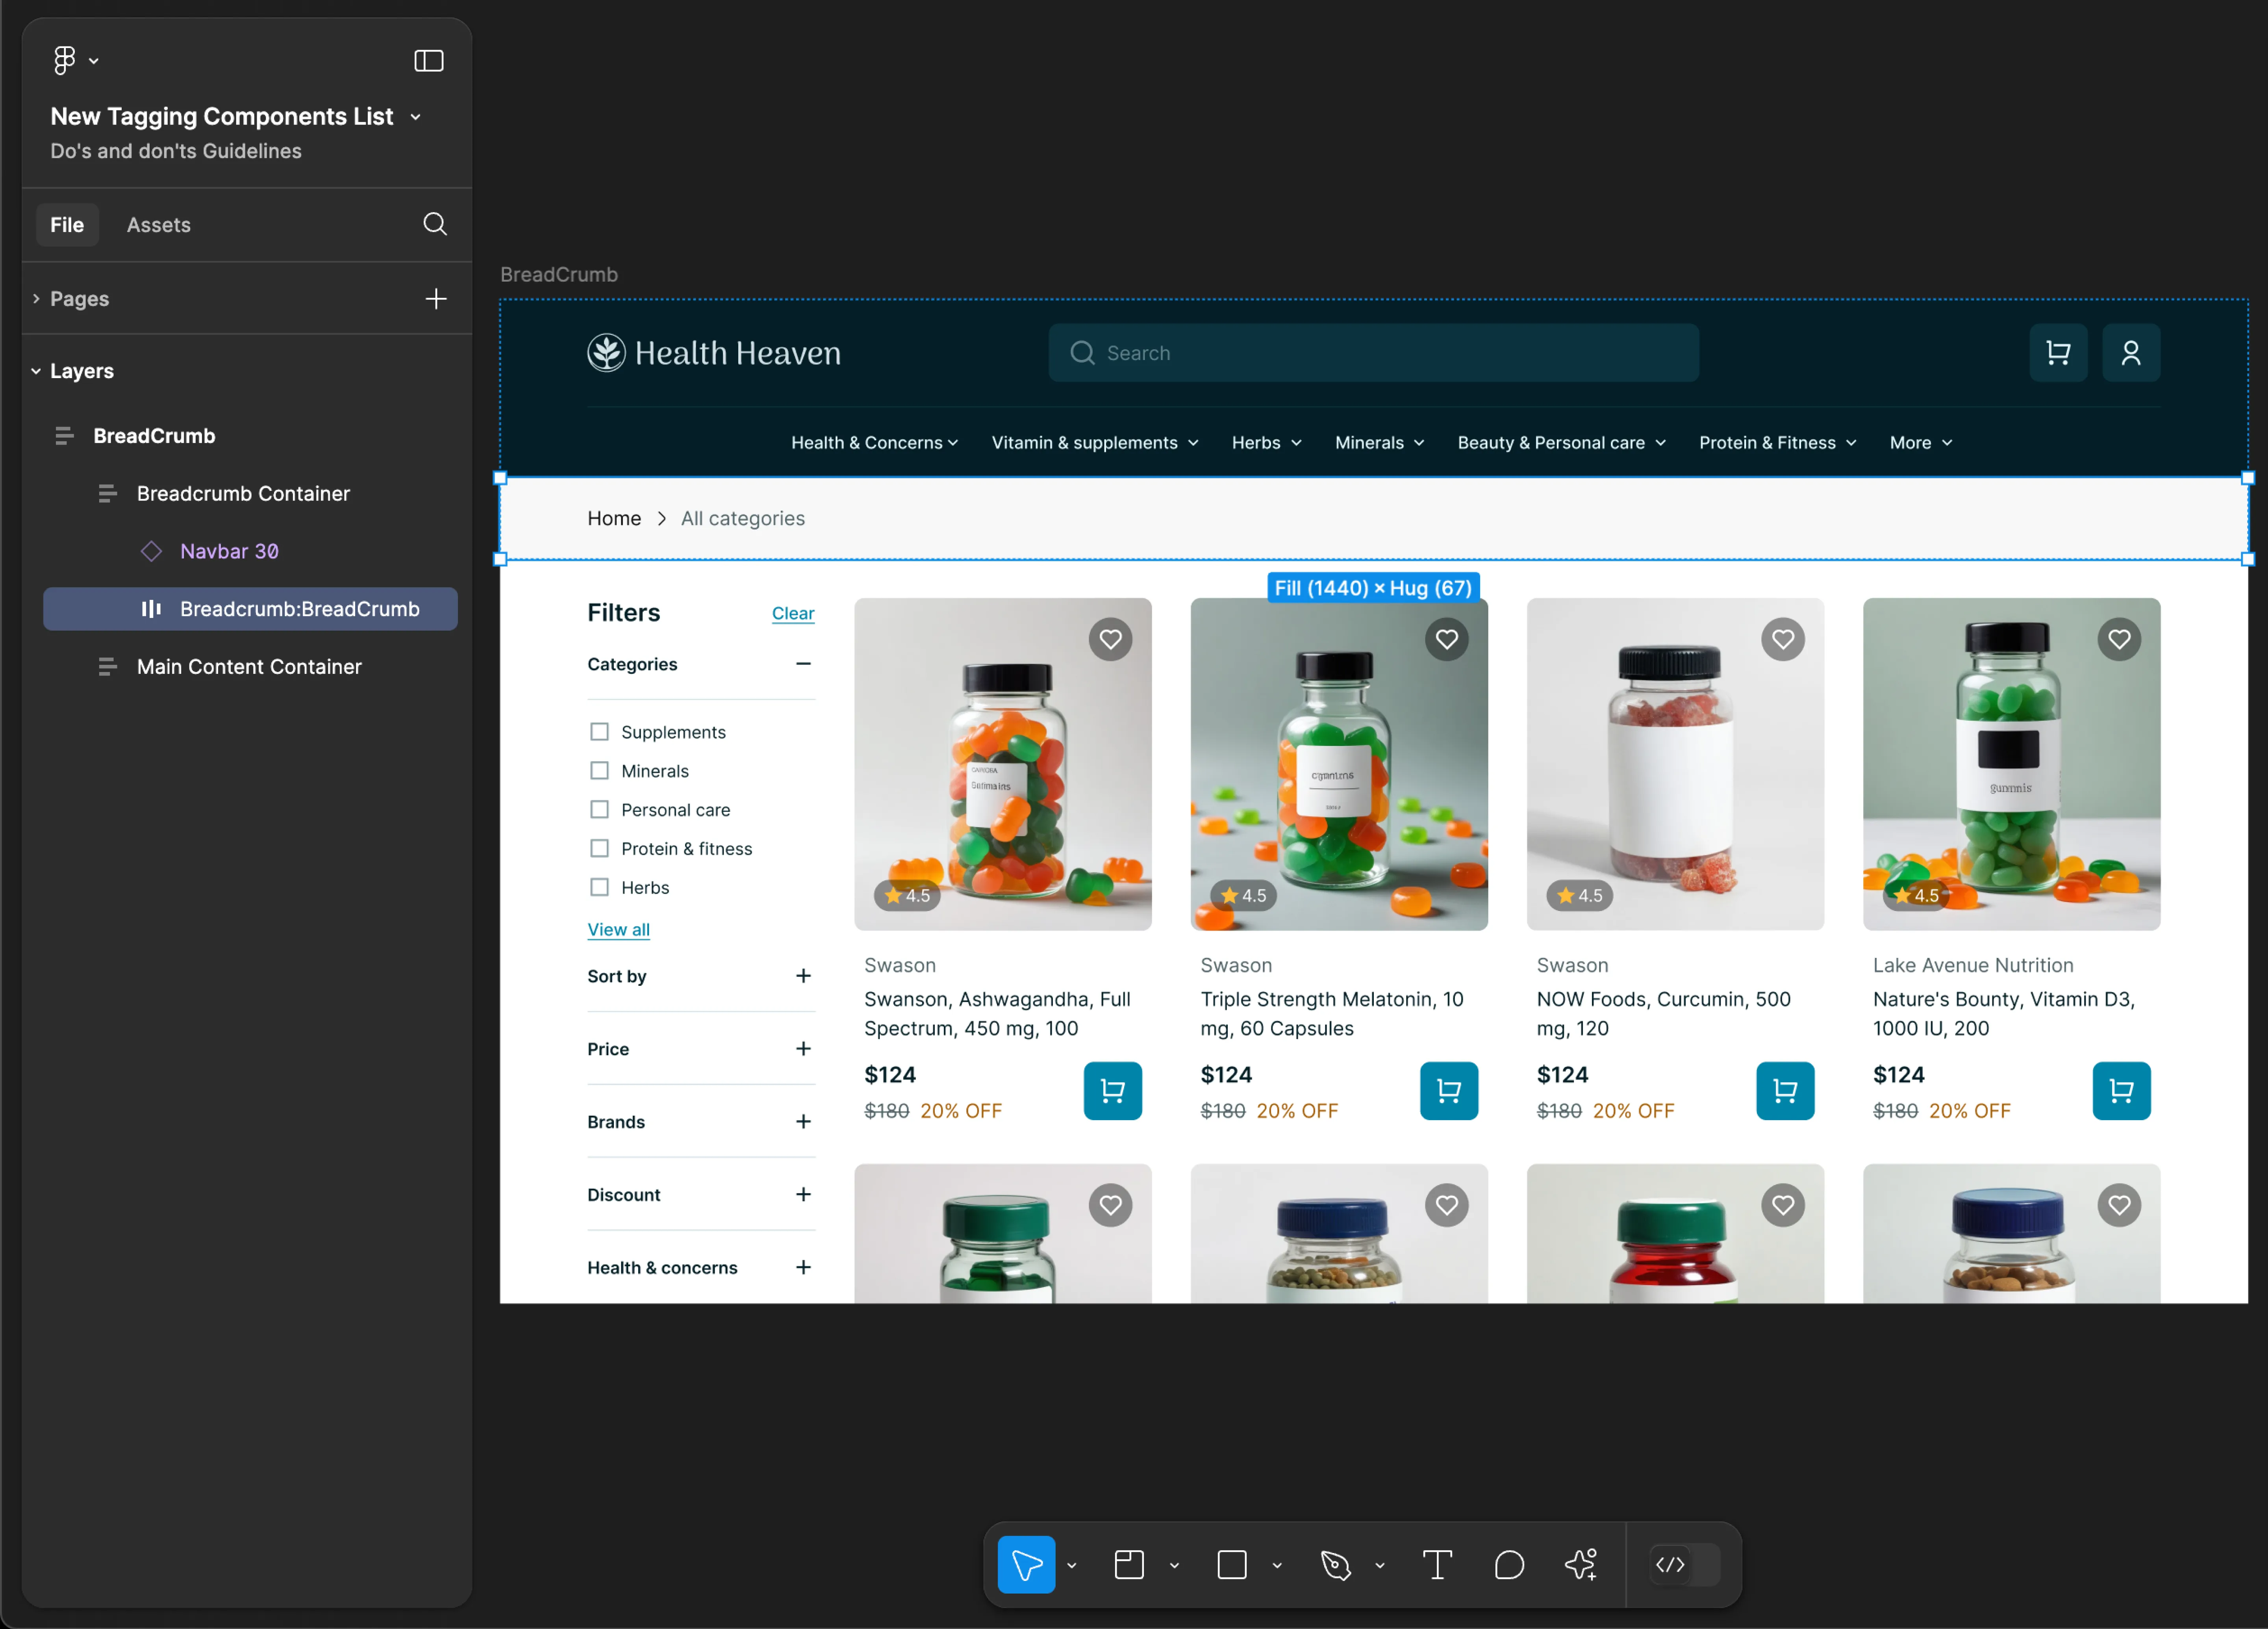Expand the Discount filter
The height and width of the screenshot is (1629, 2268).
803,1195
